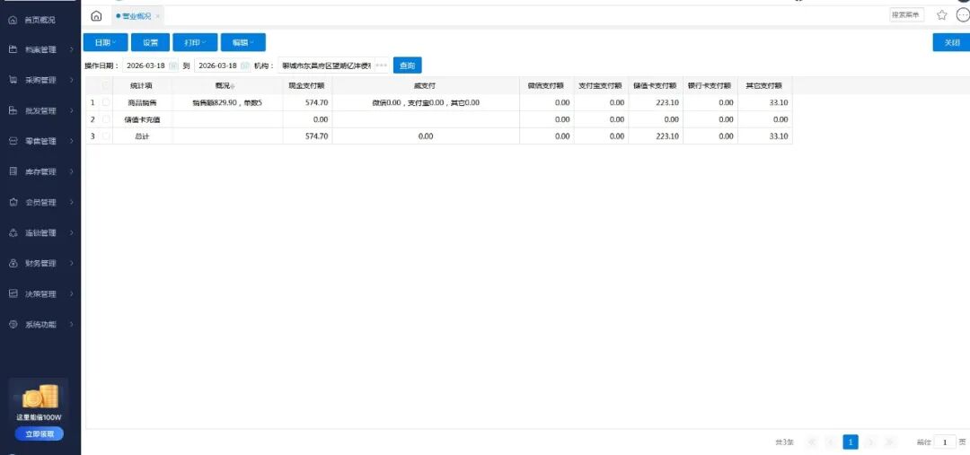970x455 pixels.
Task: Click the 决策管理 chart icon in sidebar
Action: pyautogui.click(x=13, y=293)
